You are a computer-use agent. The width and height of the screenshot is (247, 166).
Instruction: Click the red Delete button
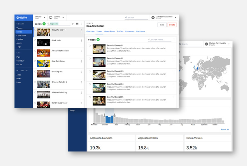172,25
